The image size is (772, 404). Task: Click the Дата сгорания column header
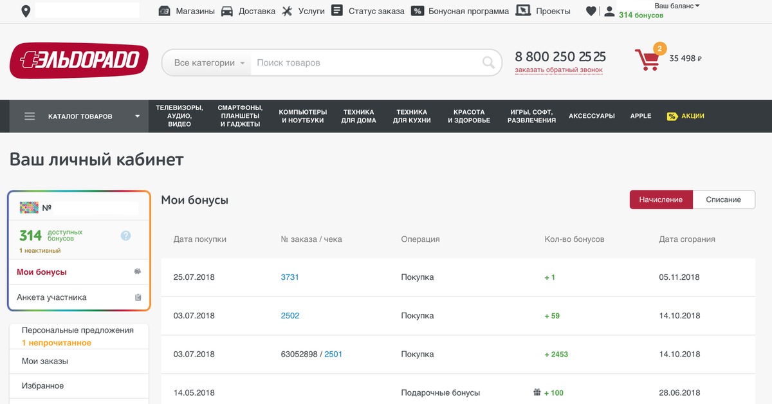coord(687,239)
